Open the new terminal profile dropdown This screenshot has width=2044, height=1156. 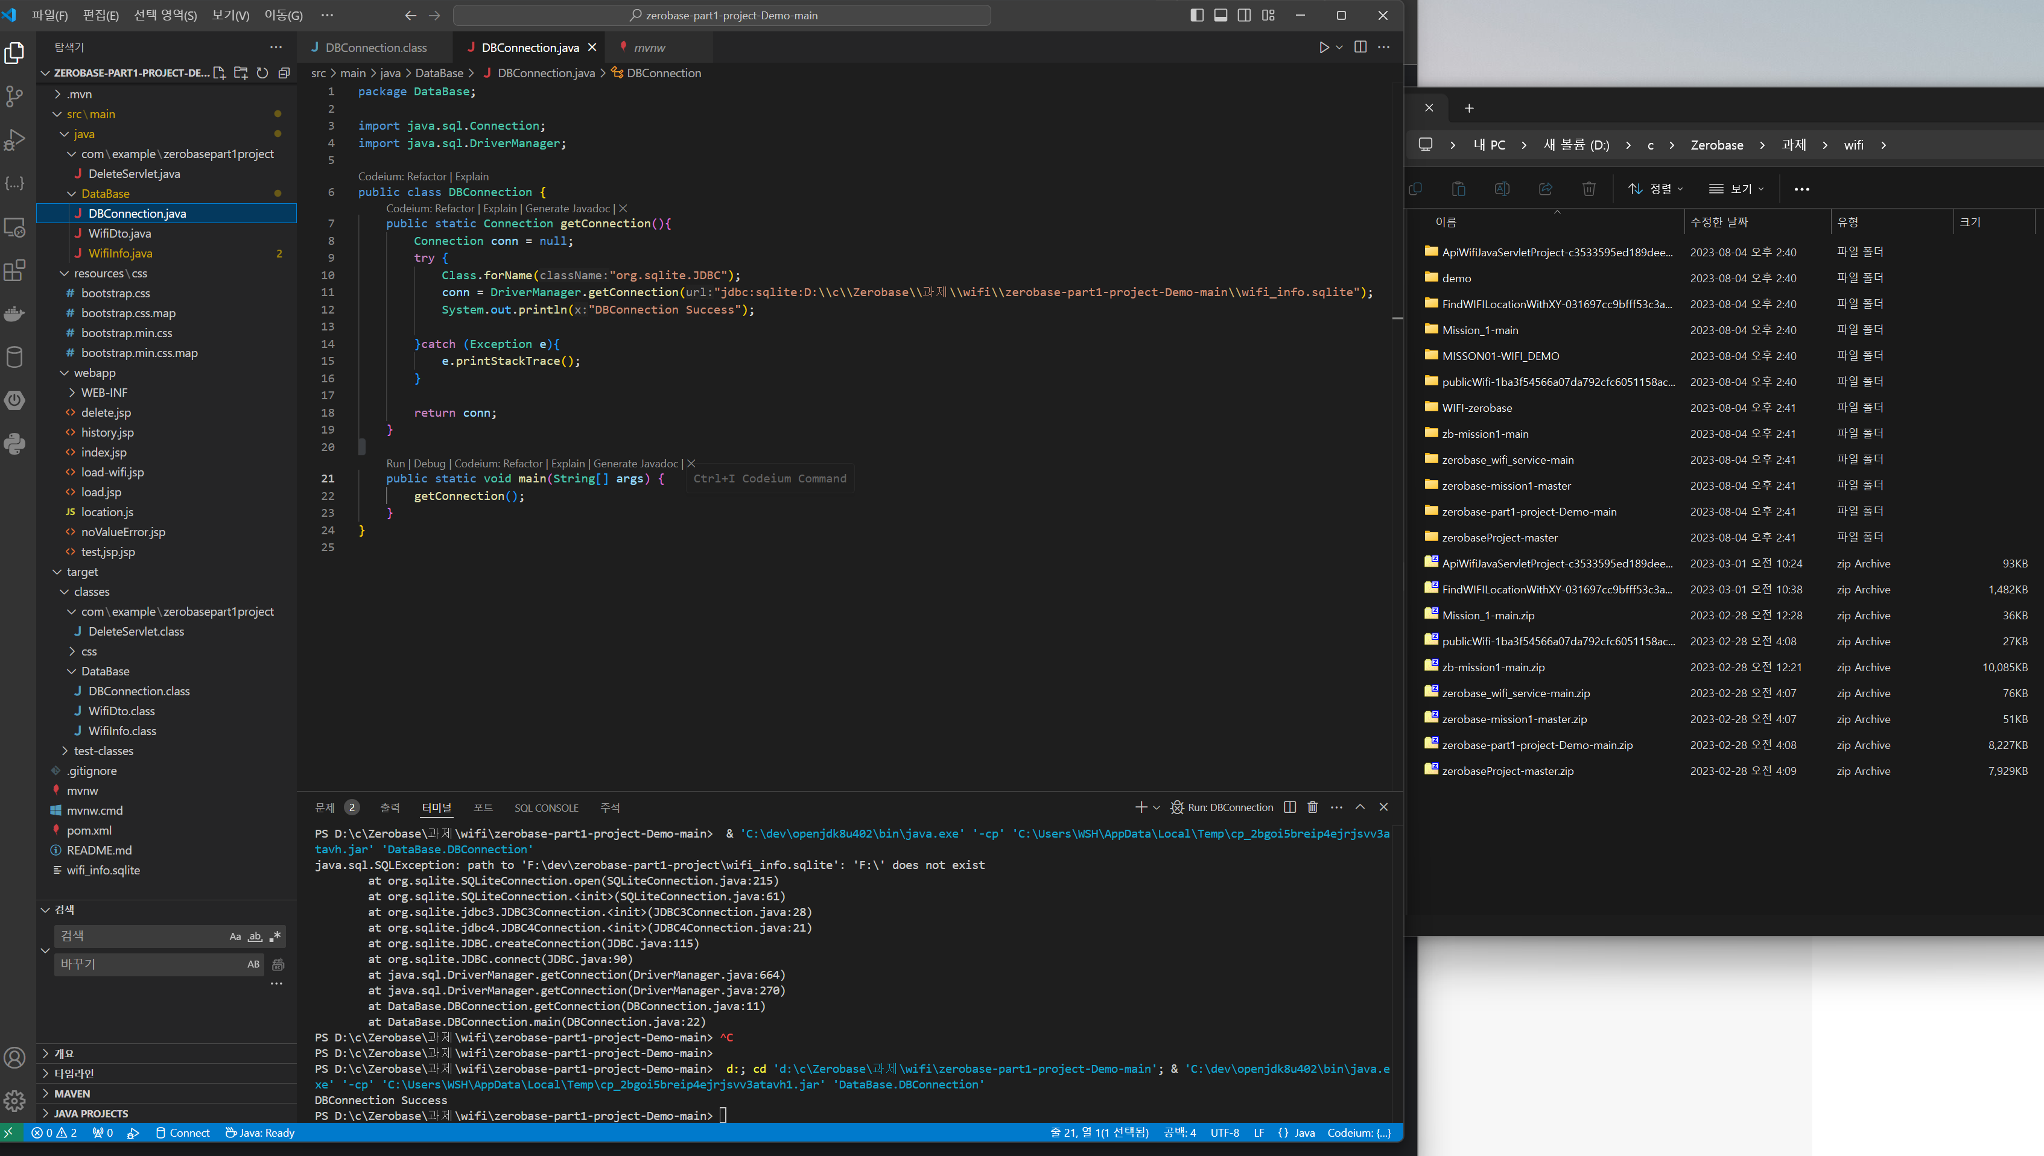pos(1156,807)
